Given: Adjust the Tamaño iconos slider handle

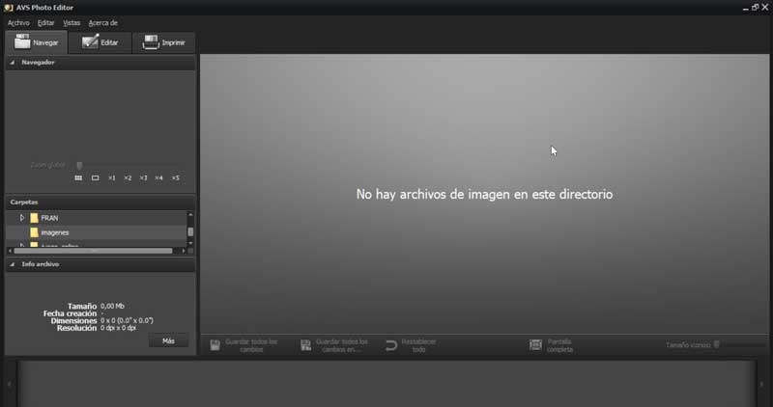Looking at the screenshot, I should pyautogui.click(x=717, y=345).
